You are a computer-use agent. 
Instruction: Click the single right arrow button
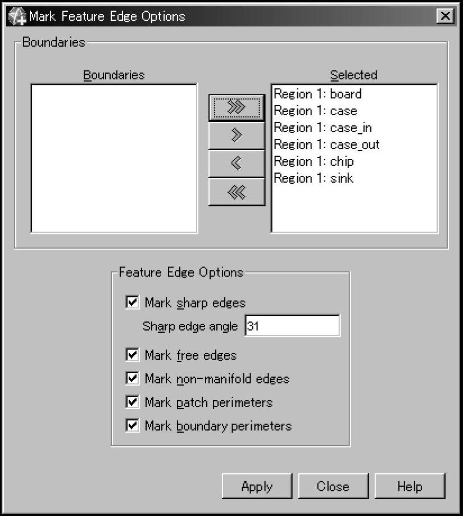[x=237, y=135]
